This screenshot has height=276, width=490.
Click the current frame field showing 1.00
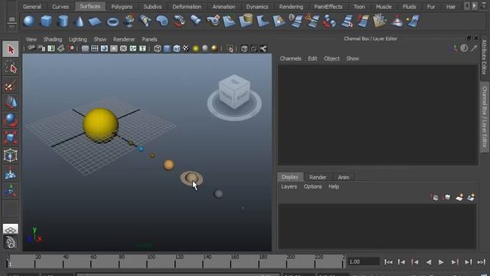pyautogui.click(x=364, y=261)
